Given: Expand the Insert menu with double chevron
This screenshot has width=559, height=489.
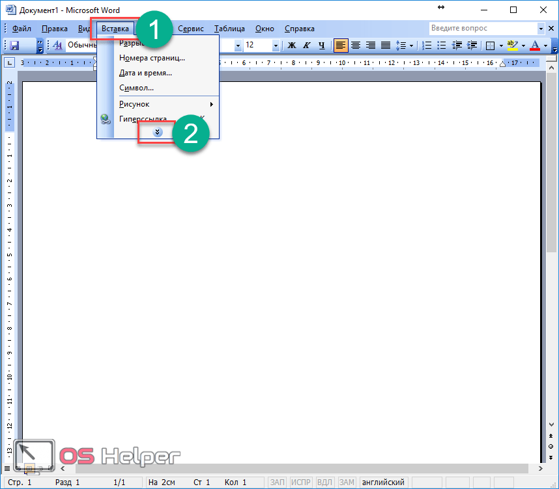Looking at the screenshot, I should [158, 131].
